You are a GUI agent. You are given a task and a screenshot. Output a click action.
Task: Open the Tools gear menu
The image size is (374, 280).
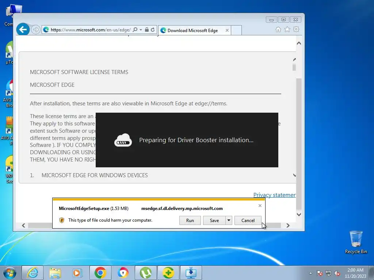click(296, 29)
